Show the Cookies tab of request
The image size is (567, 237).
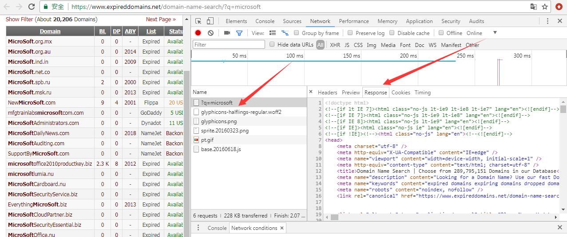[400, 93]
